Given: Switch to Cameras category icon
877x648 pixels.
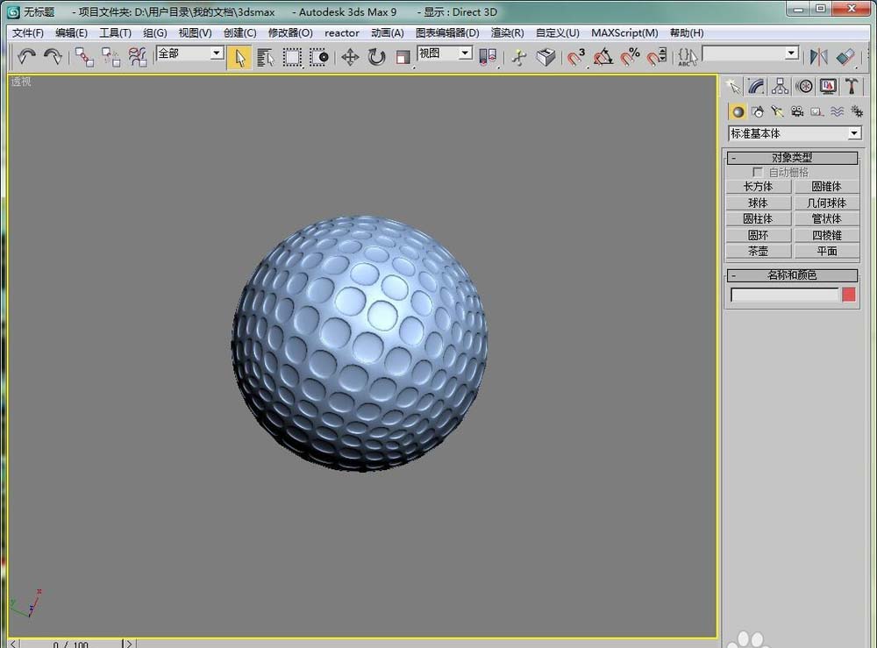Looking at the screenshot, I should pyautogui.click(x=797, y=111).
